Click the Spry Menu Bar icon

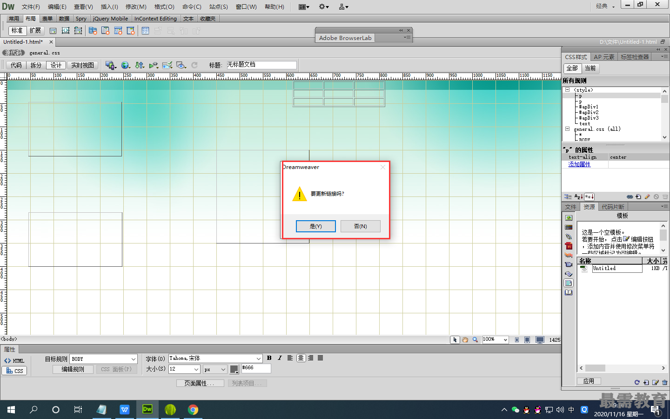coord(93,31)
